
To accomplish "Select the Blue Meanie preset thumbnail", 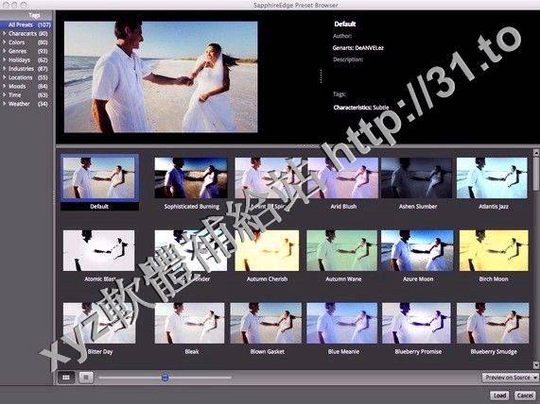I will click(x=342, y=323).
